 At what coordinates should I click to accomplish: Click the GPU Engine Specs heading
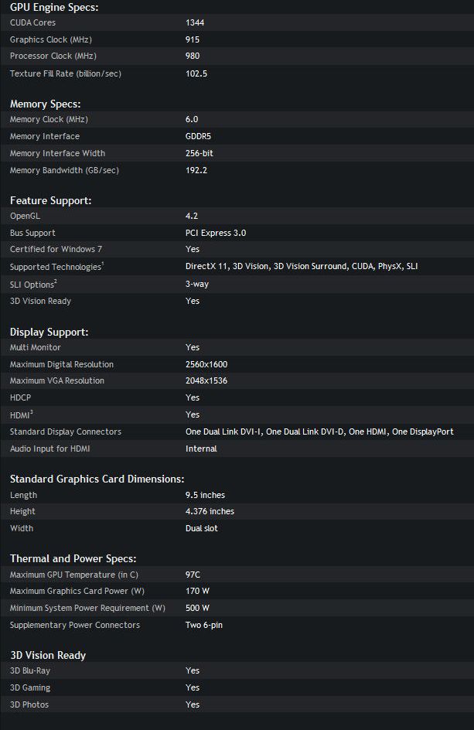click(x=54, y=8)
